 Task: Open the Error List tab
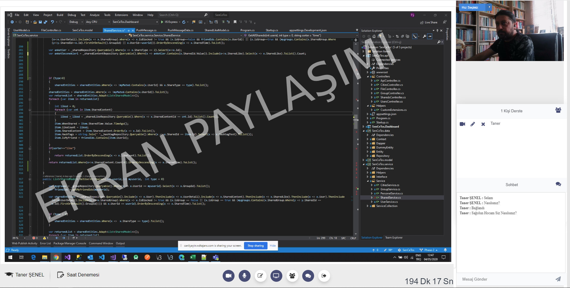pyautogui.click(x=45, y=243)
